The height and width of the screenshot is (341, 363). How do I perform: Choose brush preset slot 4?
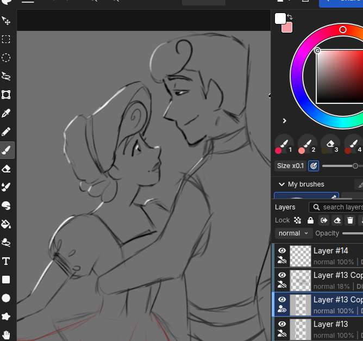click(354, 144)
